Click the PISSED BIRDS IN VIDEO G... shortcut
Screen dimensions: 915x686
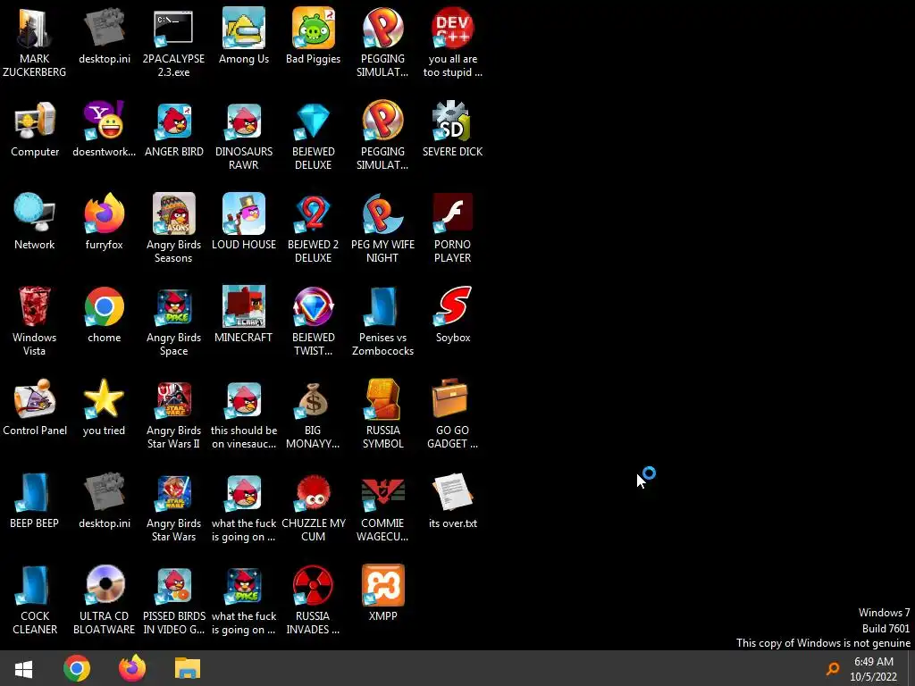pos(174,585)
